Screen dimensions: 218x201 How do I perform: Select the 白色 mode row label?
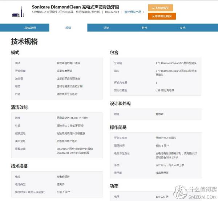(x=18, y=94)
